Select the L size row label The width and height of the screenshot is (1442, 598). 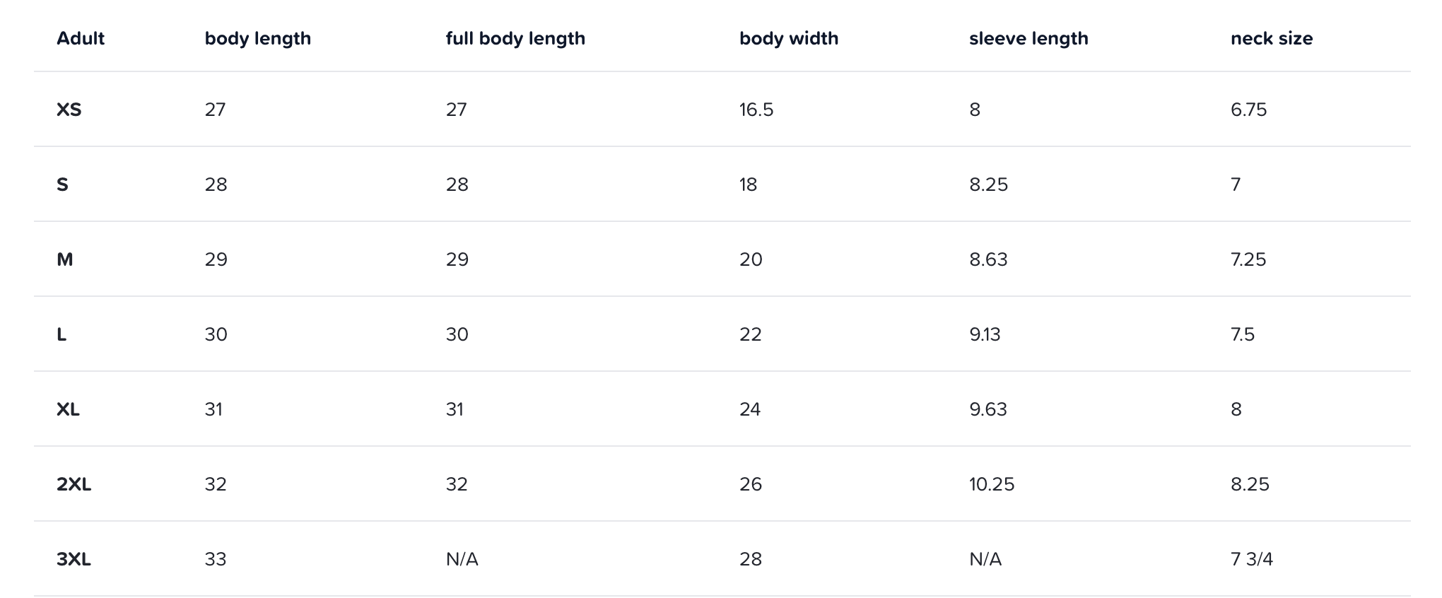61,334
